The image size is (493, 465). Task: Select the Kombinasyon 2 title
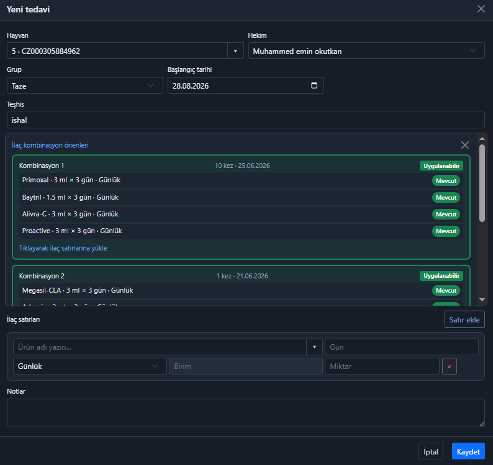coord(42,276)
